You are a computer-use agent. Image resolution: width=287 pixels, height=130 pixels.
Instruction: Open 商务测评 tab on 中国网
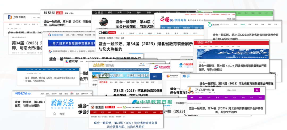pos(186,28)
